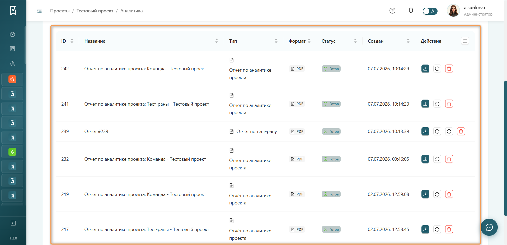Sort table by ID column
Image resolution: width=507 pixels, height=245 pixels.
[72, 41]
